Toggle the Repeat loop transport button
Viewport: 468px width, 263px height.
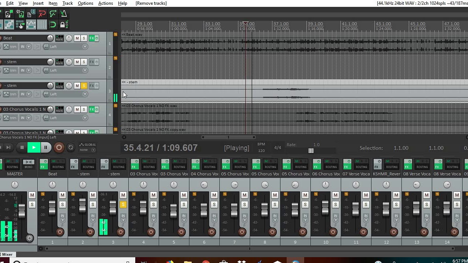click(71, 148)
